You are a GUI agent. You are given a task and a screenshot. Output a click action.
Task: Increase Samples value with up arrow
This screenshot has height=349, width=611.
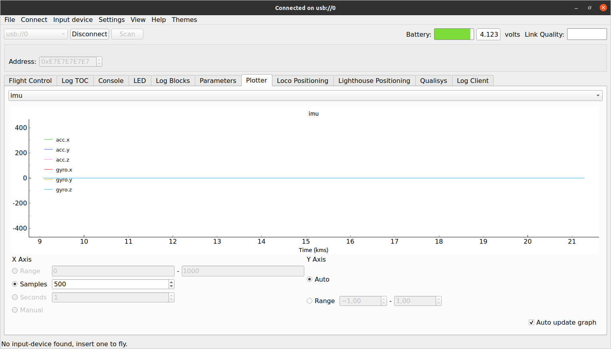171,282
